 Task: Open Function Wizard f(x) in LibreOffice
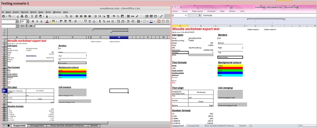pyautogui.click(x=23, y=26)
